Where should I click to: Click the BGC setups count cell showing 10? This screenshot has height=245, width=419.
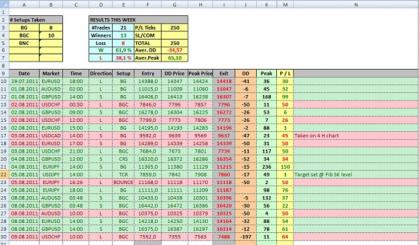pos(51,35)
